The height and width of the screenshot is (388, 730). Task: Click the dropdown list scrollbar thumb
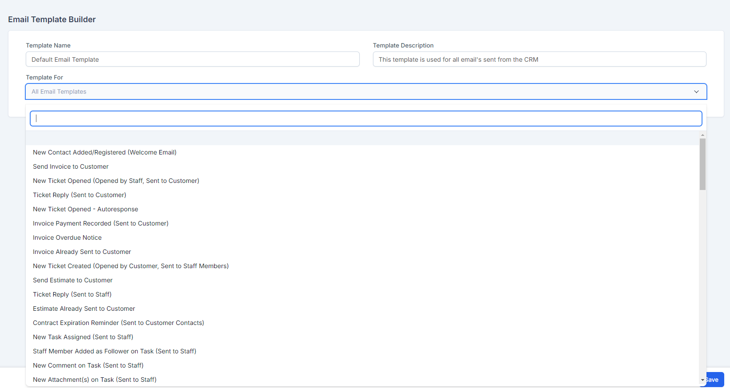click(x=702, y=164)
